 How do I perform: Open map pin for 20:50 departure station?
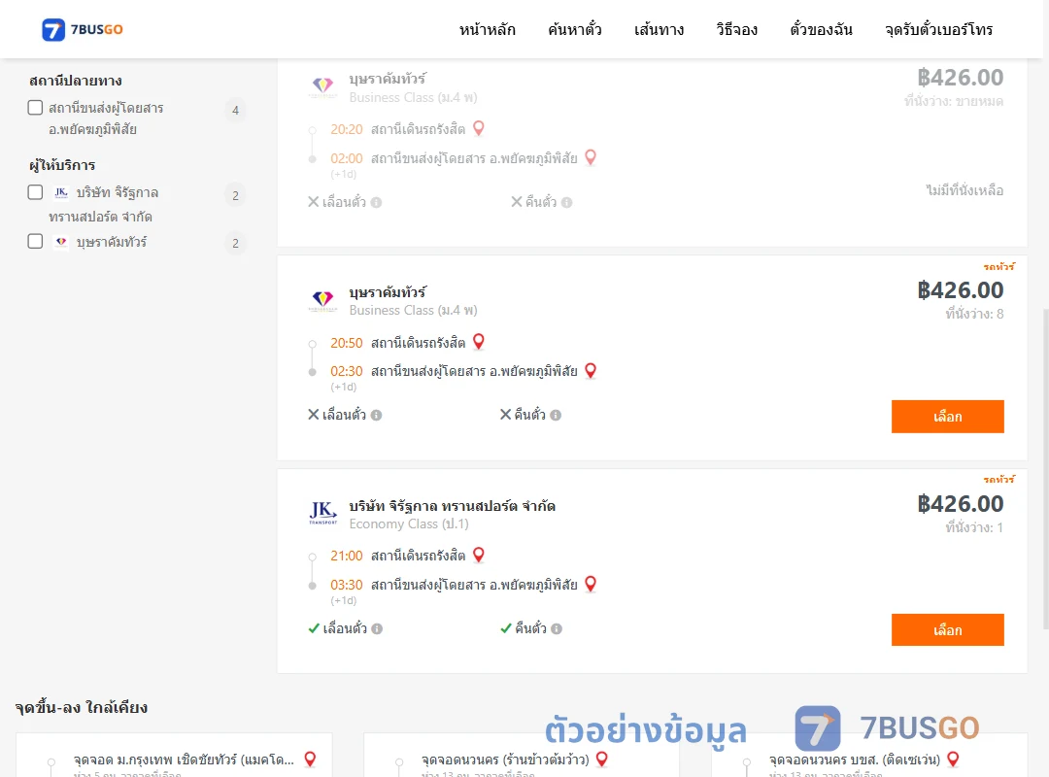478,341
